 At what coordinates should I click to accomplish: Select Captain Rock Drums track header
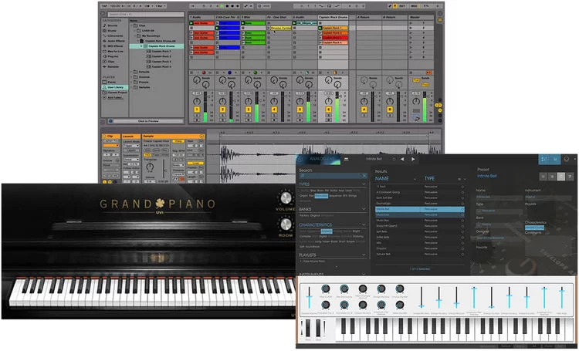tap(333, 17)
